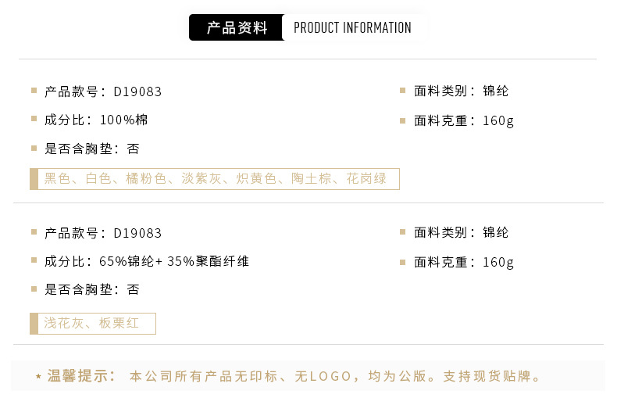This screenshot has height=405, width=617.
Task: Select the 板栗红 color option
Action: tap(119, 323)
